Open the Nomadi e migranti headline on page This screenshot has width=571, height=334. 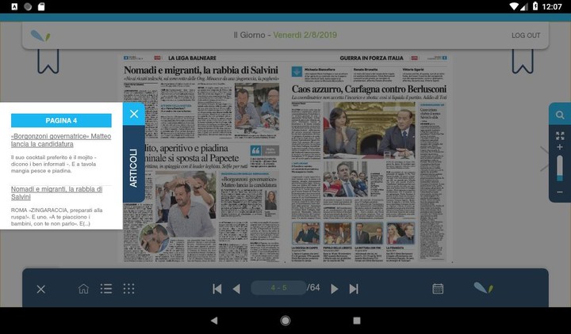201,70
